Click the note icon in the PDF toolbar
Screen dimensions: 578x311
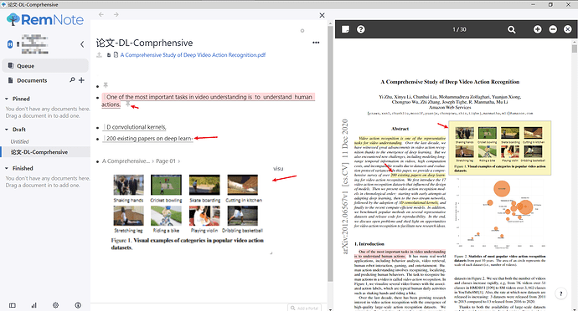click(x=345, y=29)
